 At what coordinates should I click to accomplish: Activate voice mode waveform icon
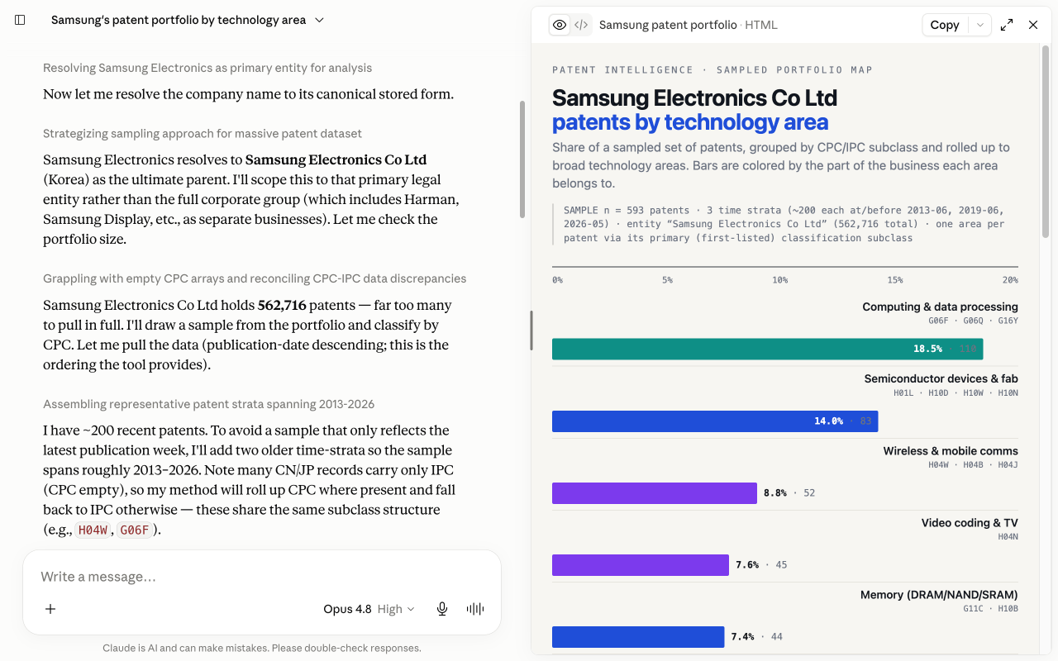[475, 609]
